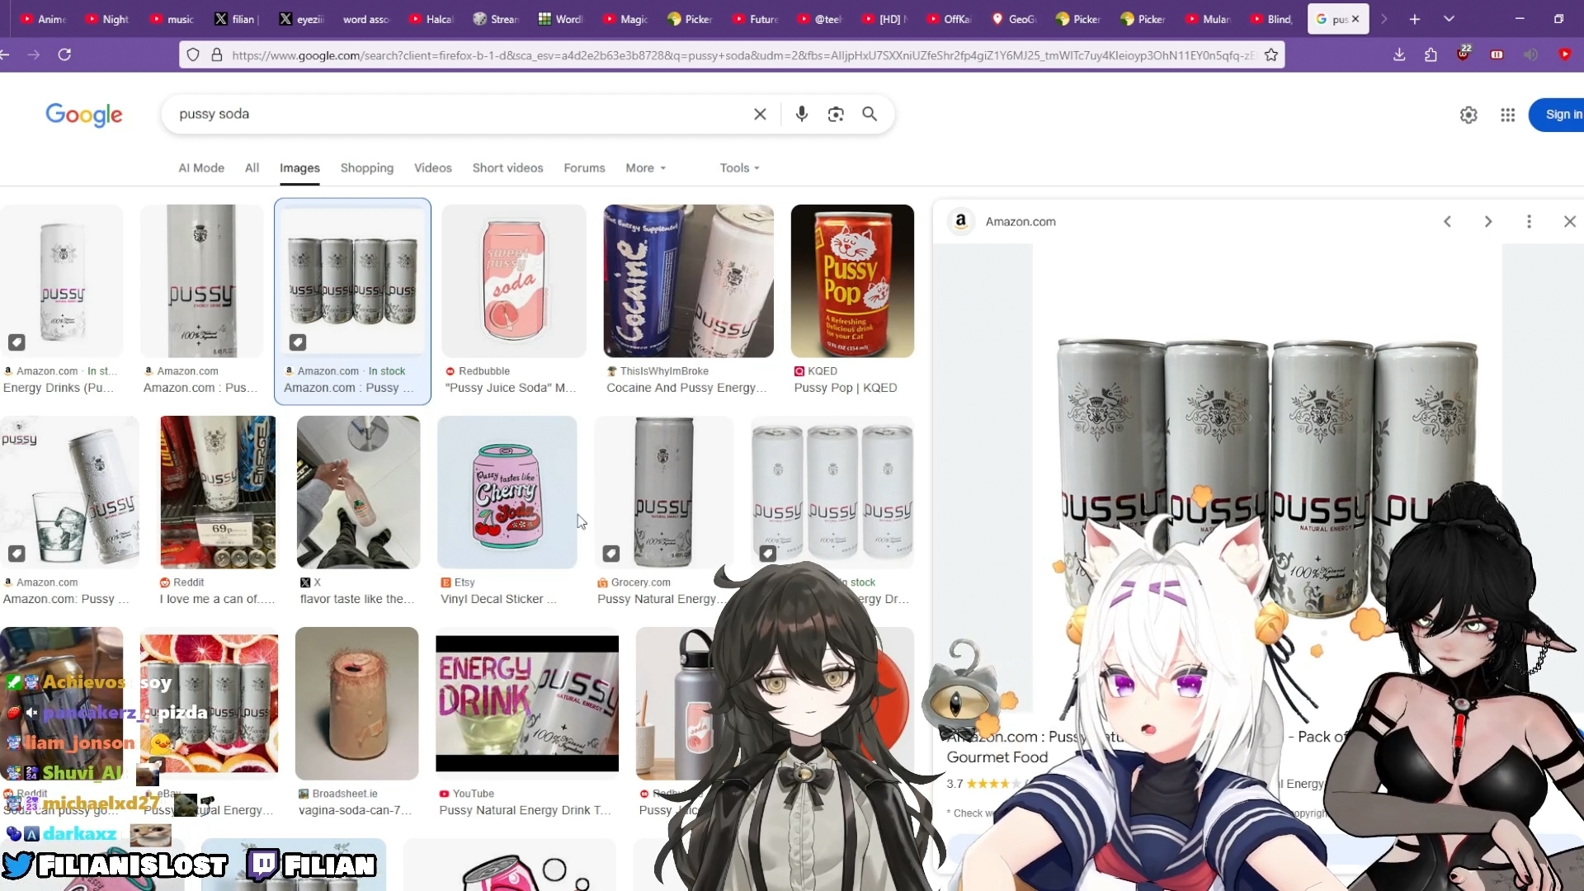Submit search with the magnifier icon
Screen dimensions: 1584x891
[870, 114]
